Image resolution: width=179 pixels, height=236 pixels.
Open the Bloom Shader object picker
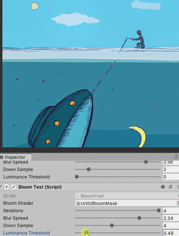178,203
